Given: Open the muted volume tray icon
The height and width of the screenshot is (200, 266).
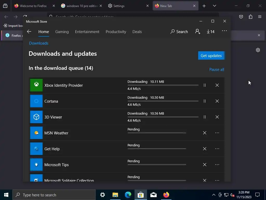Looking at the screenshot, I should click(x=232, y=195).
